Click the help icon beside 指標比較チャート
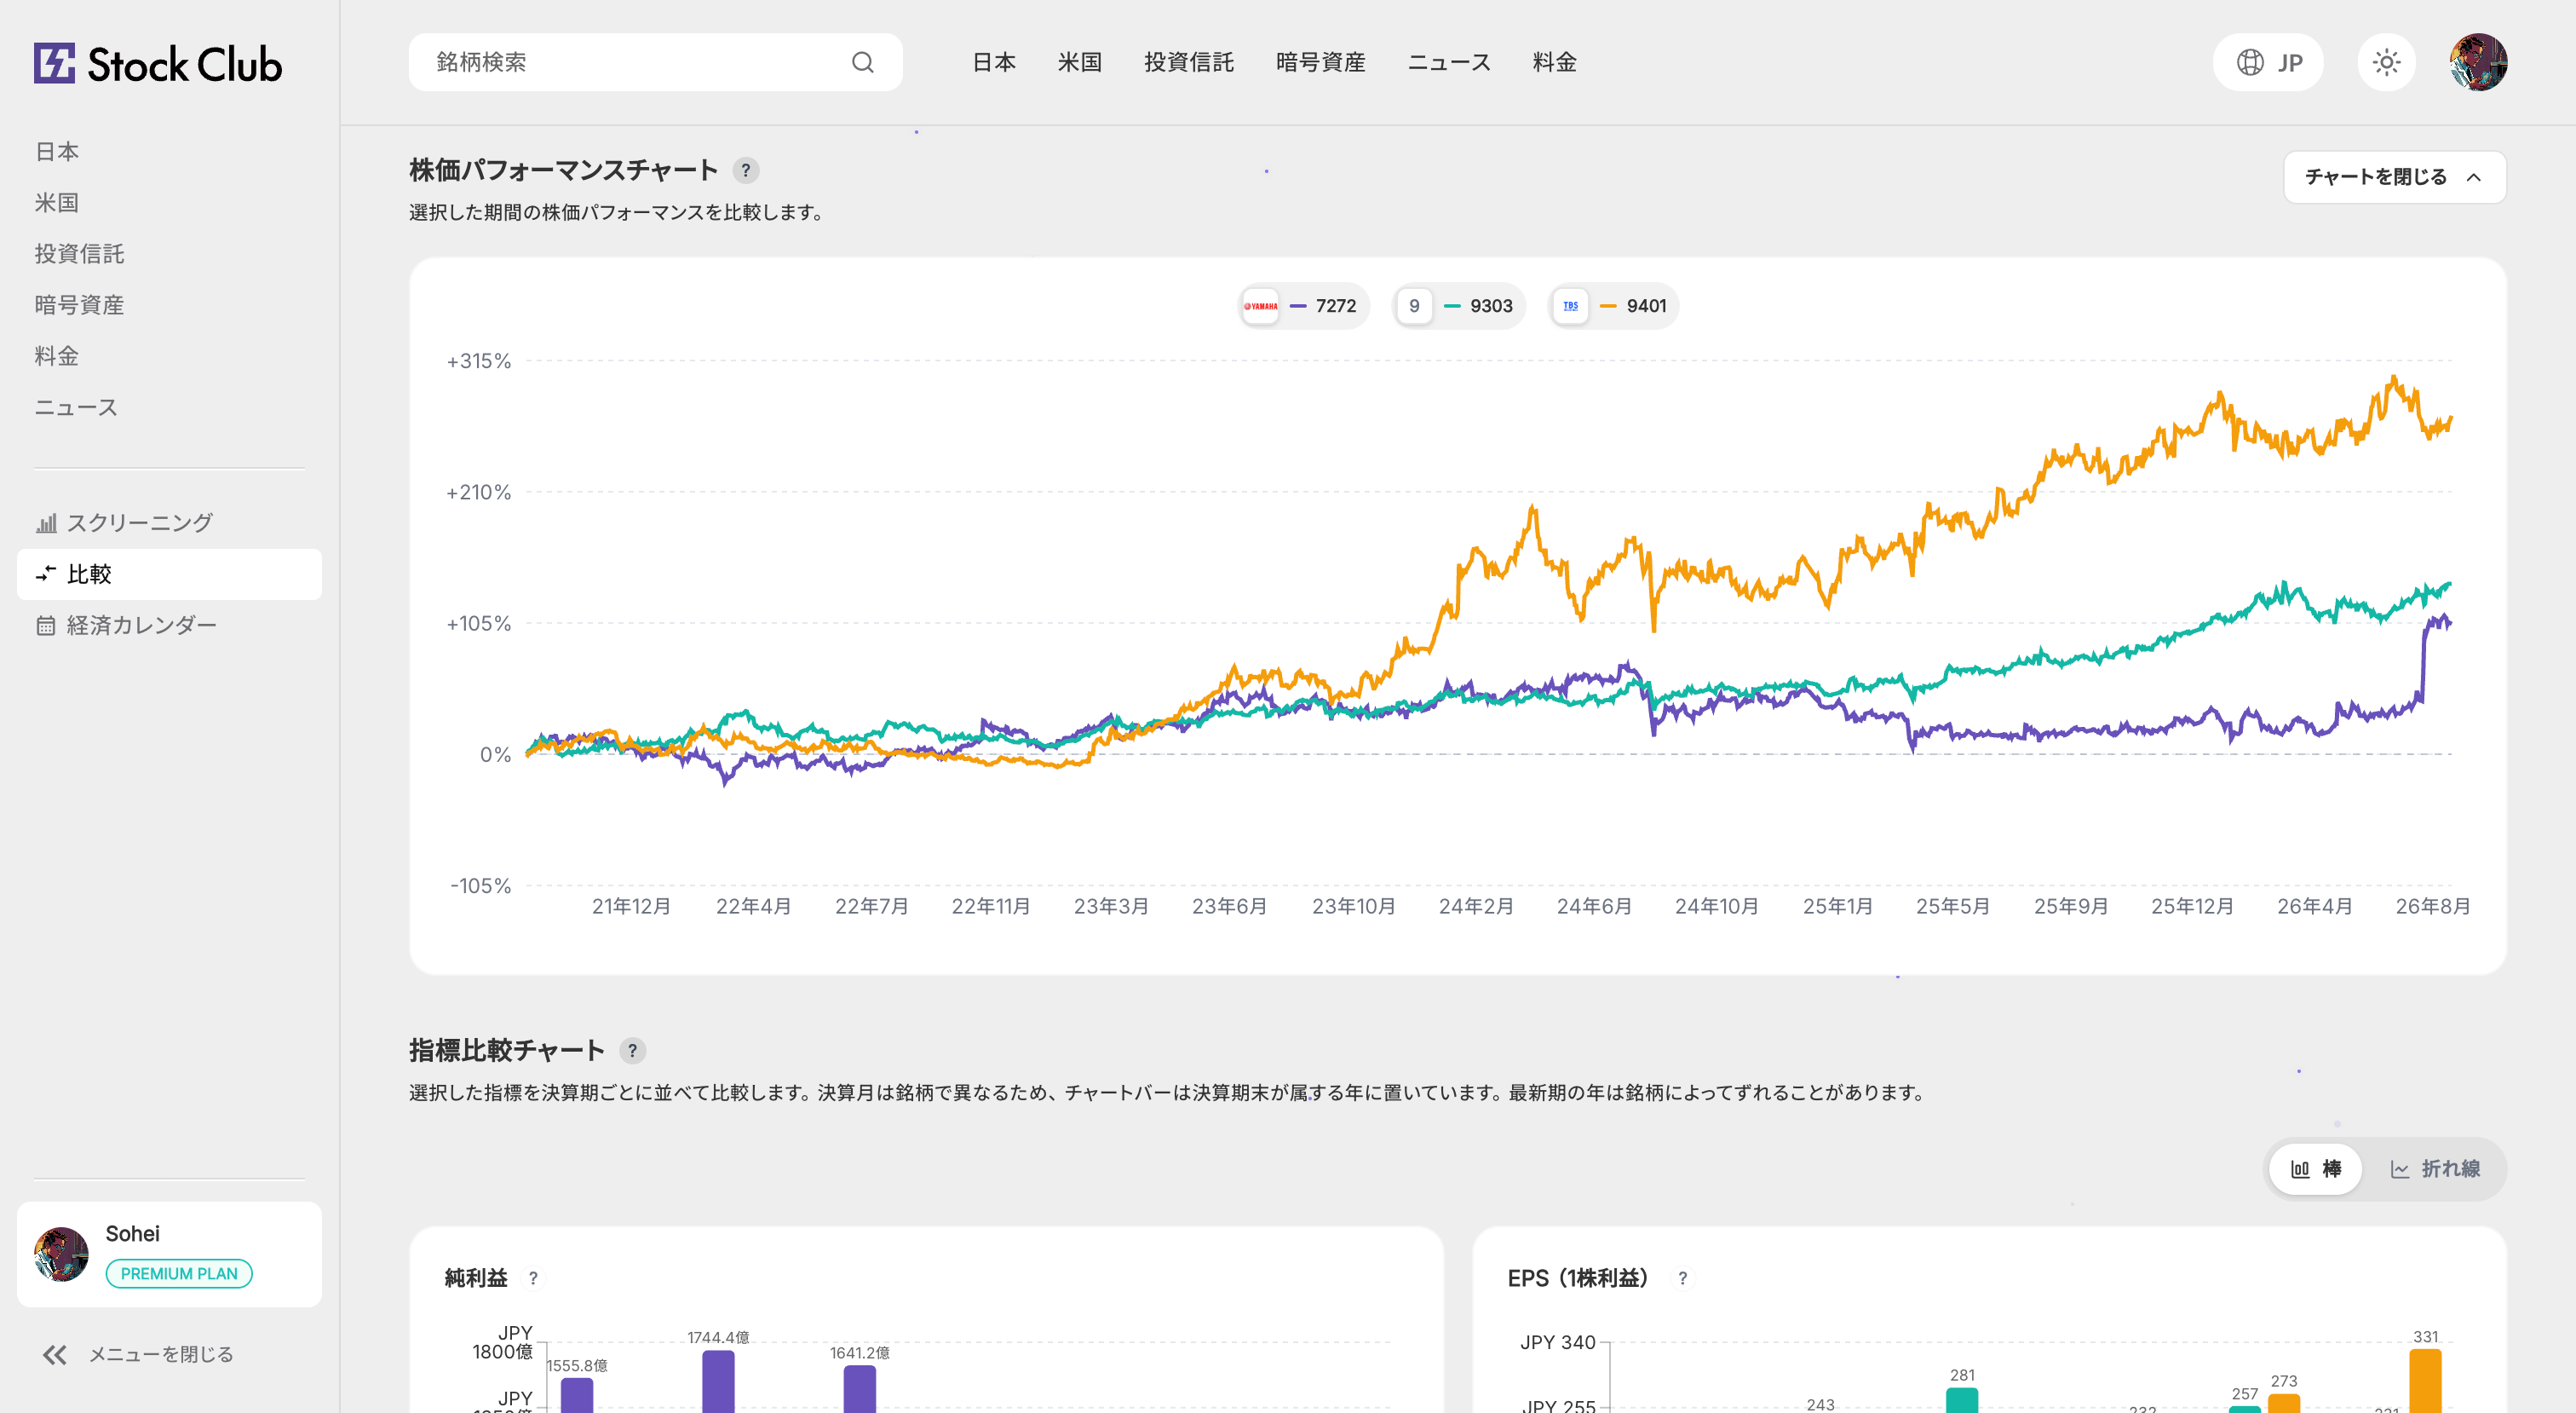This screenshot has width=2576, height=1413. pos(632,1050)
